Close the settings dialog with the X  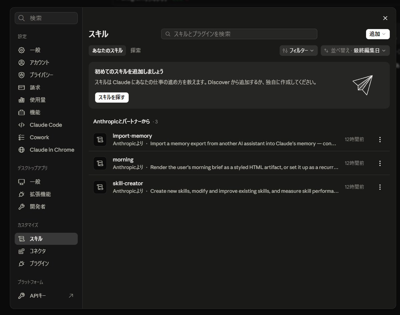pyautogui.click(x=385, y=18)
